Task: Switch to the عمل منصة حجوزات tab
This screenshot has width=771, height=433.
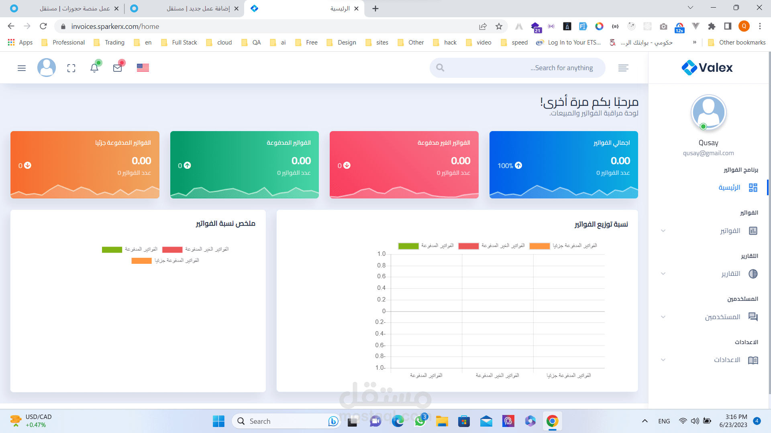Action: click(64, 8)
